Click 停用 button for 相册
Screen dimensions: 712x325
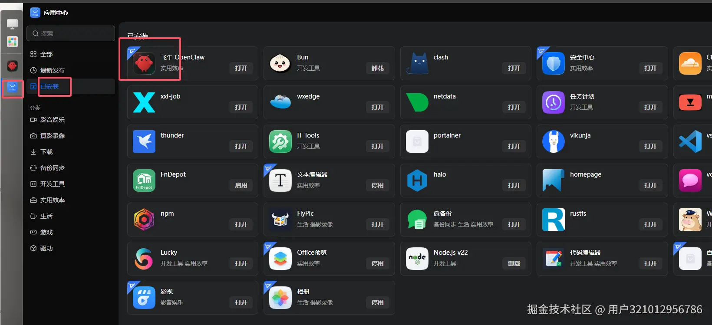click(378, 302)
